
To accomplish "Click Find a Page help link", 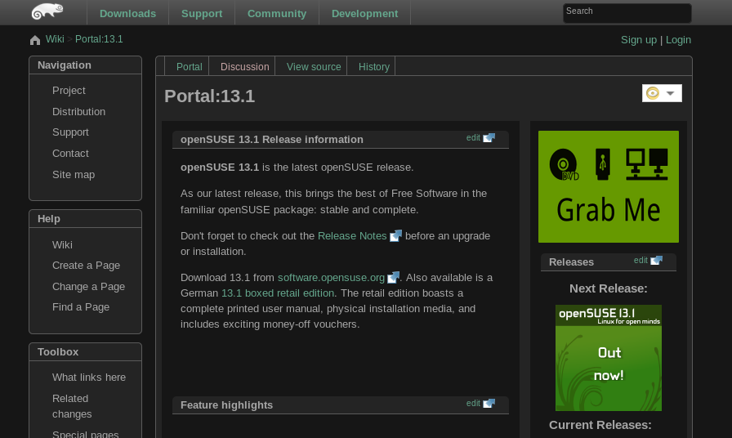I will point(81,307).
